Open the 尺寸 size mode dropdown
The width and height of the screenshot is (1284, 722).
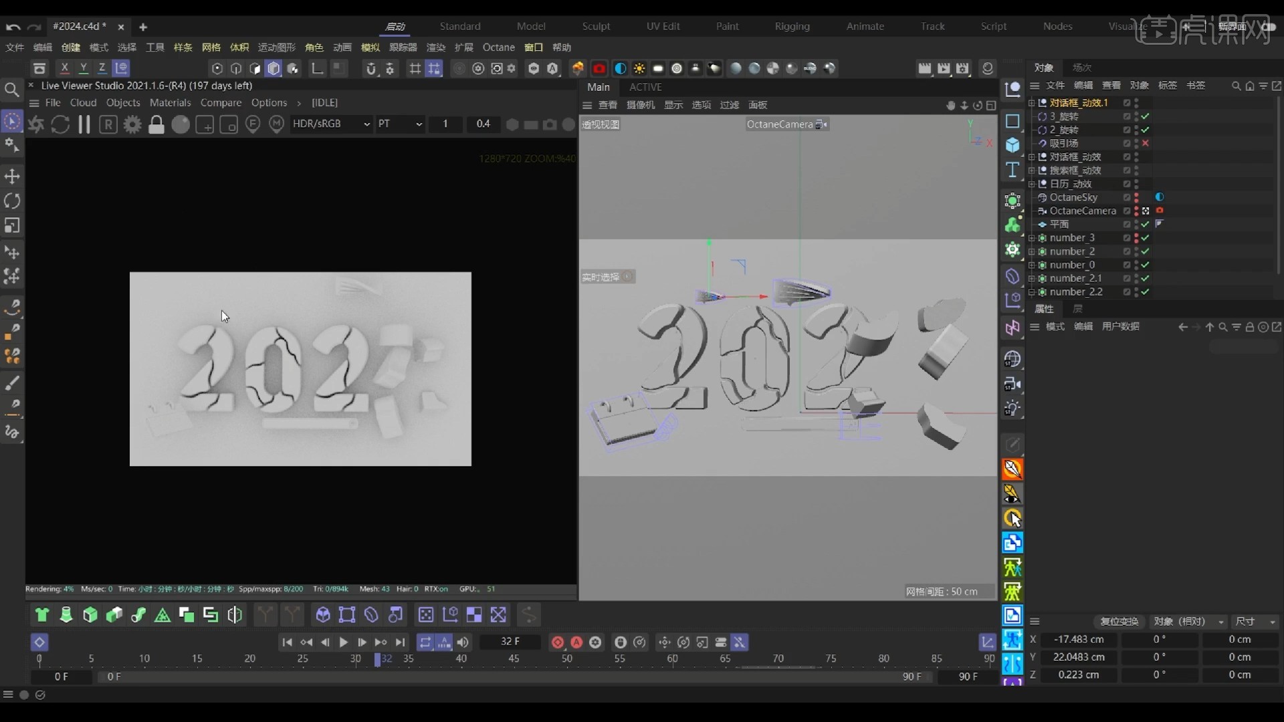(1255, 622)
